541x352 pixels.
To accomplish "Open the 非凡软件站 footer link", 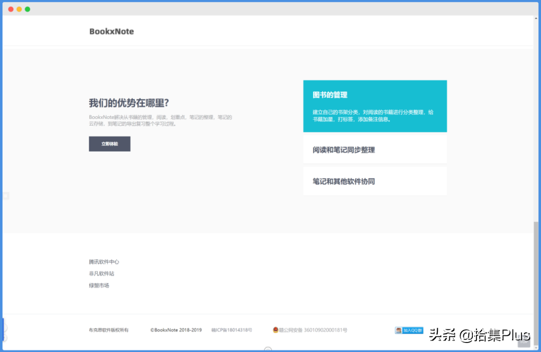I will click(x=101, y=273).
